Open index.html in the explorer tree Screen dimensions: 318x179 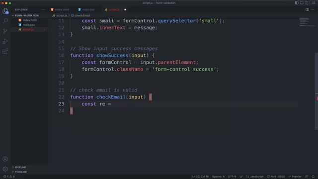[30, 20]
